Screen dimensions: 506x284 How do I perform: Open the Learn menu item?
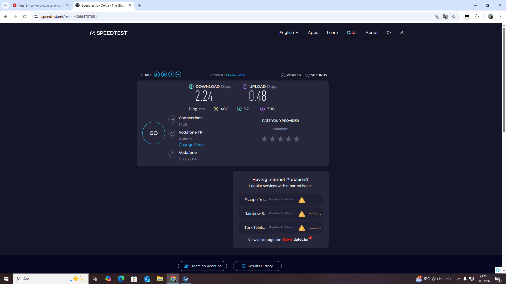click(332, 33)
